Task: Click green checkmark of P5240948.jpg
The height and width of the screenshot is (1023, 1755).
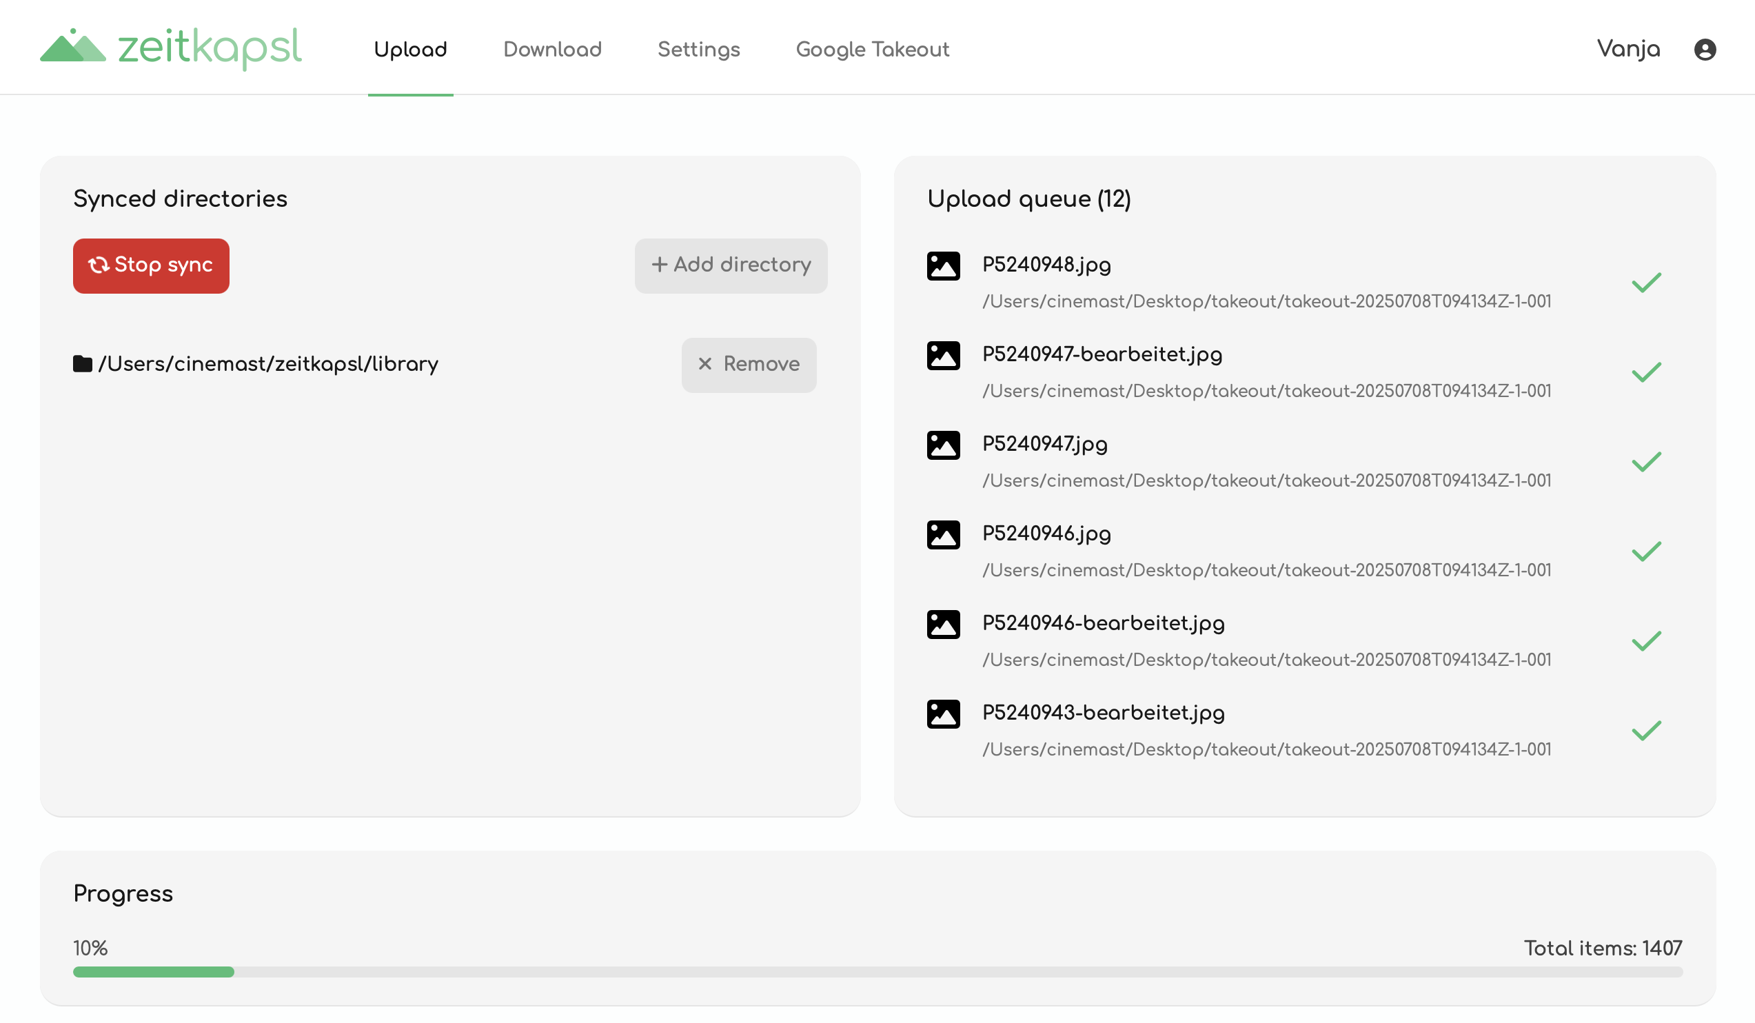Action: tap(1646, 283)
